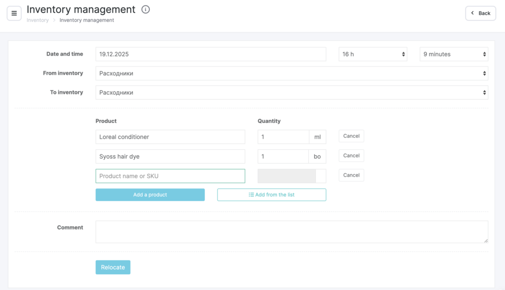Click the Loreal conditioner product field
Screen dimensions: 505x290
click(x=170, y=137)
